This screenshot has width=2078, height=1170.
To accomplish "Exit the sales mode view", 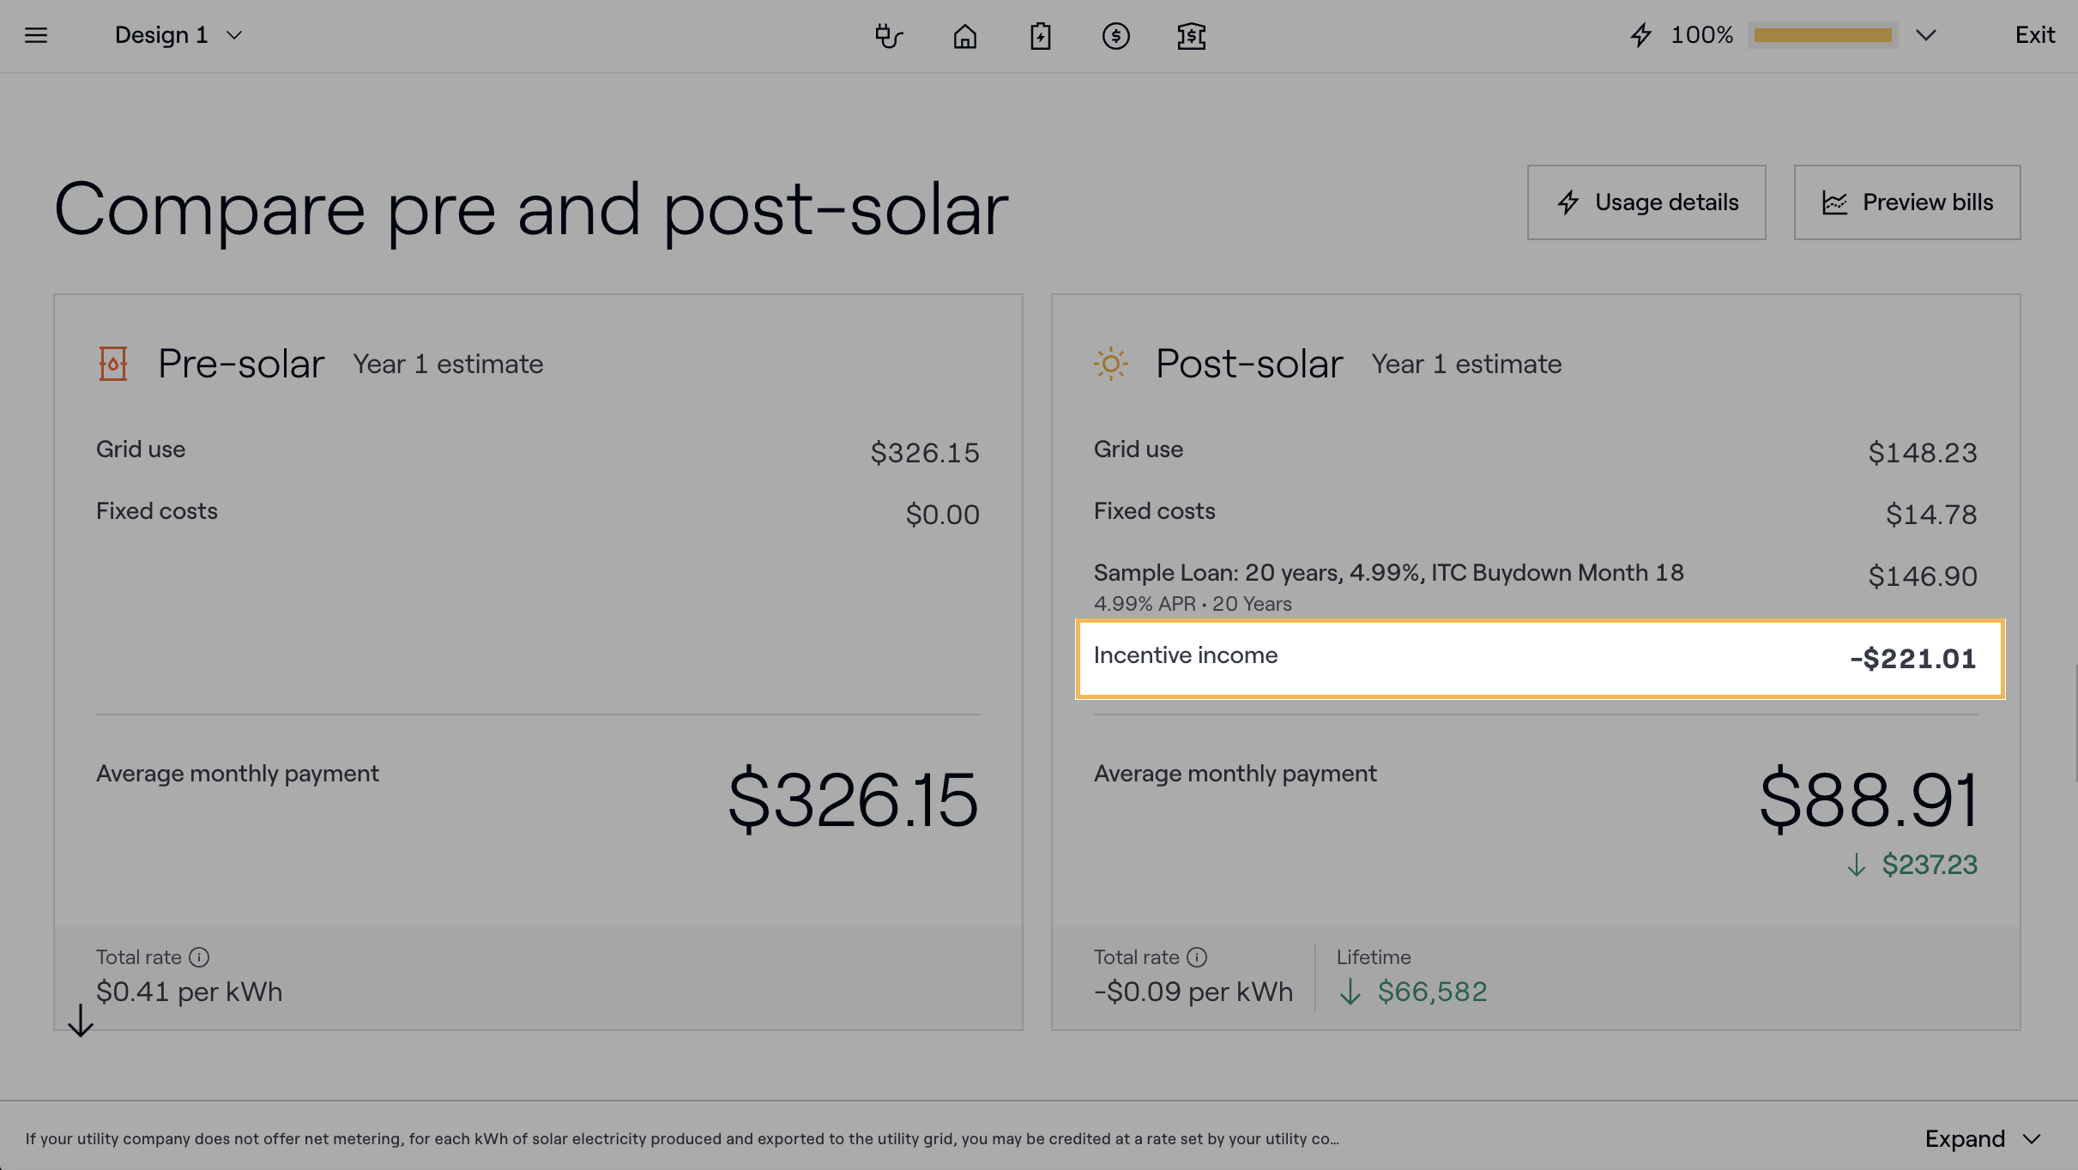I will click(2034, 35).
